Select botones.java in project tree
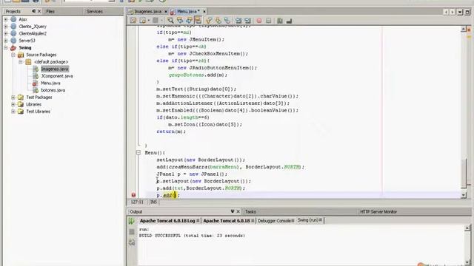Image resolution: width=474 pixels, height=266 pixels. (x=53, y=90)
